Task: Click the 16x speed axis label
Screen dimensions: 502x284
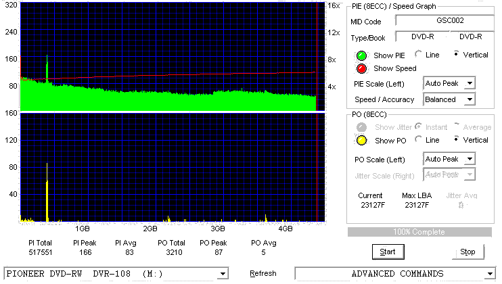Action: tap(334, 5)
